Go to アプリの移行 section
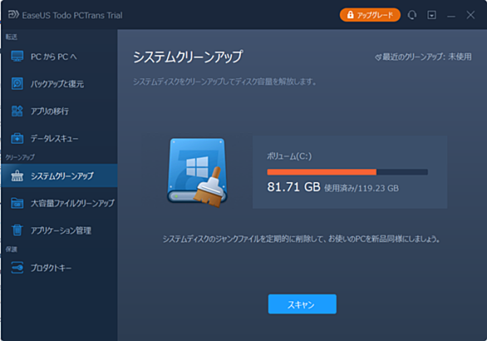The width and height of the screenshot is (487, 341). 59,111
